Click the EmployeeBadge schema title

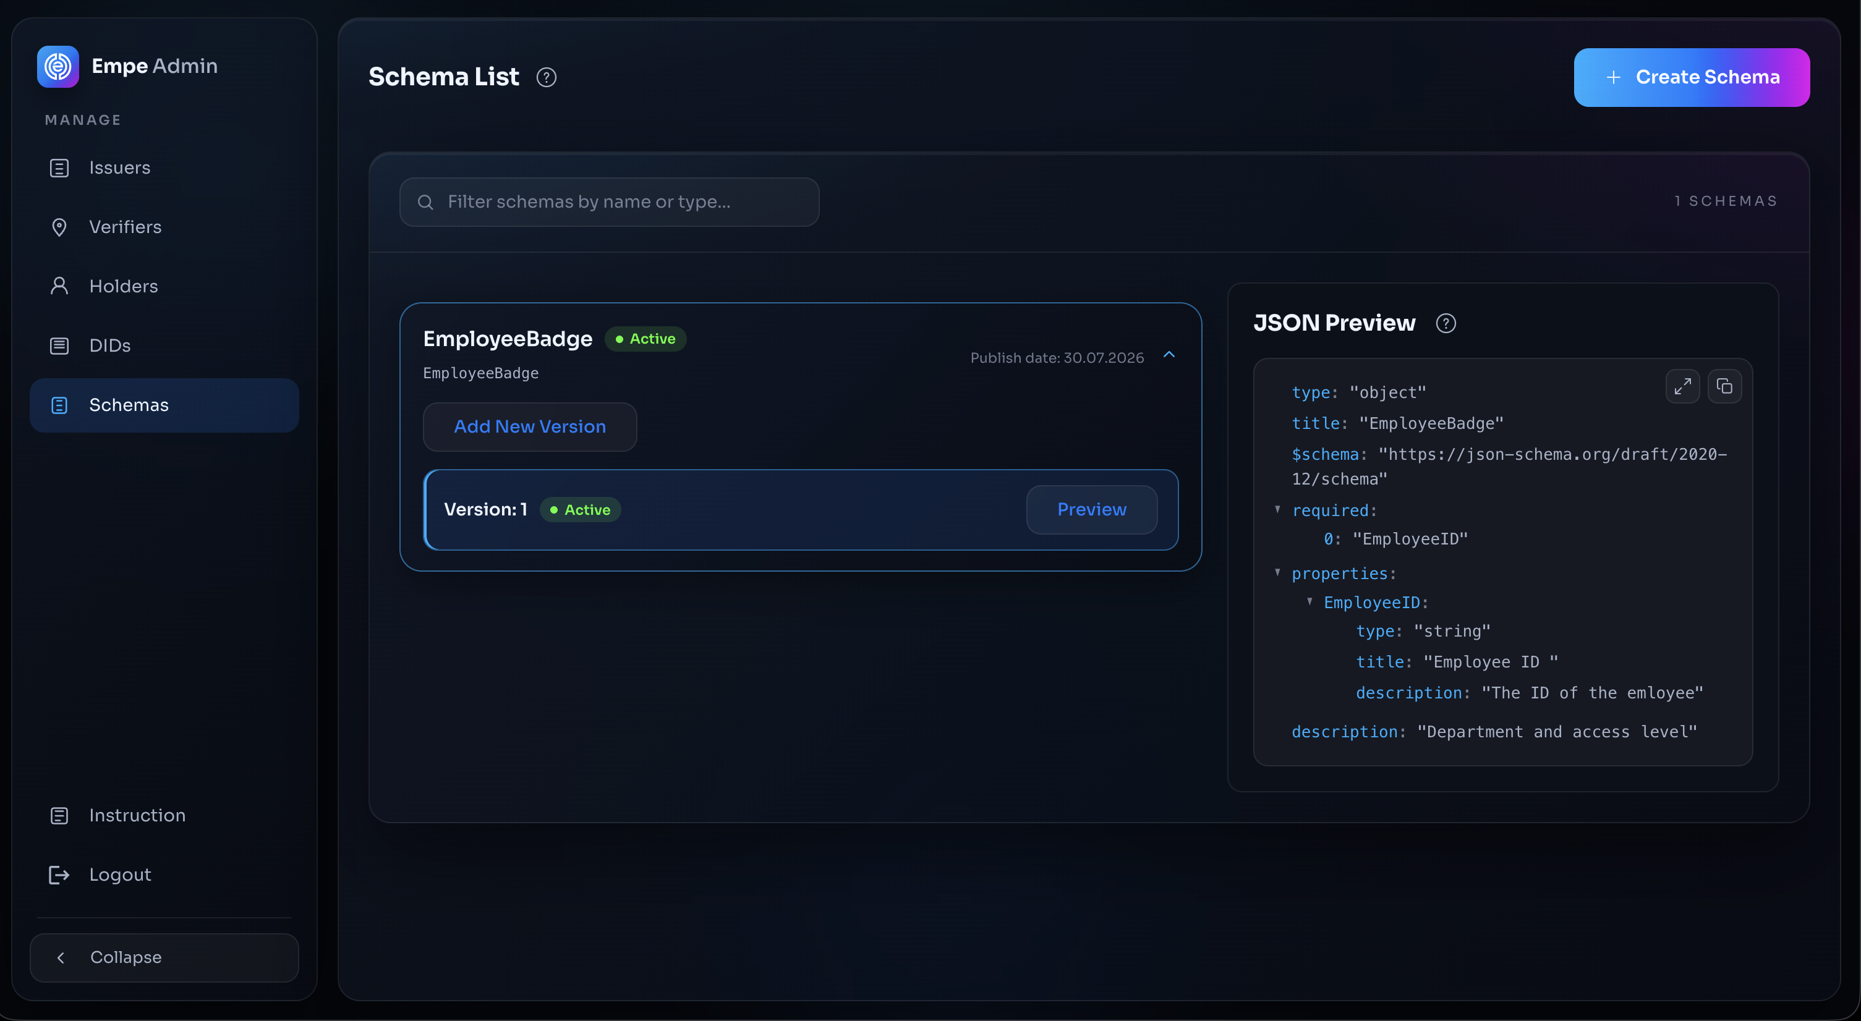click(507, 339)
